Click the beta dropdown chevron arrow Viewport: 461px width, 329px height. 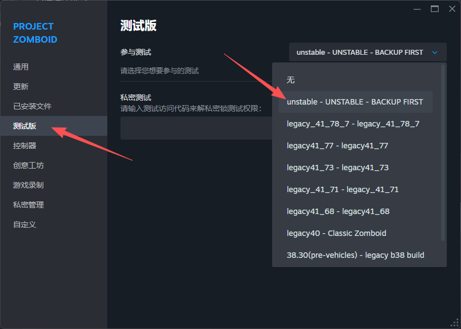point(435,53)
